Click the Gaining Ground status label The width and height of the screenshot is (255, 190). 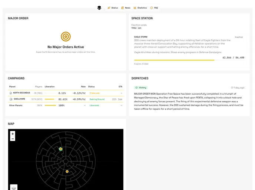pyautogui.click(x=97, y=99)
